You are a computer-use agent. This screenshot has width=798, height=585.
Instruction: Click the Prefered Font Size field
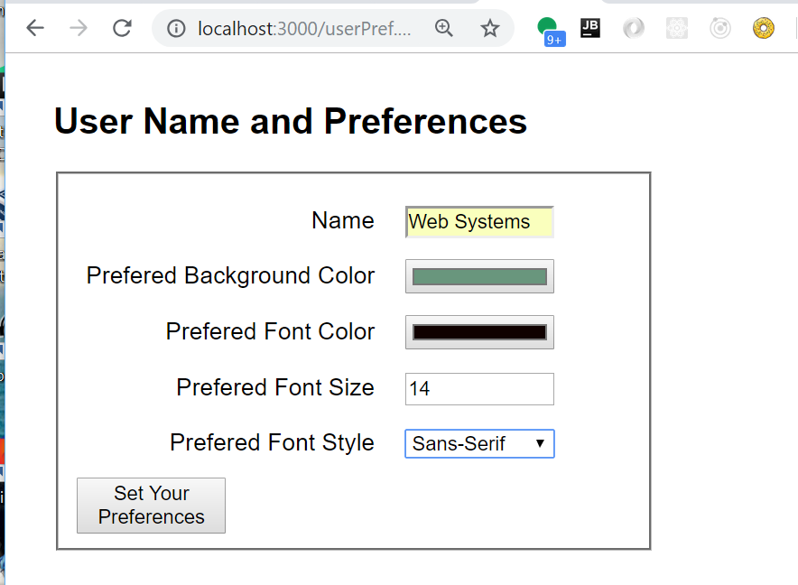pos(479,388)
